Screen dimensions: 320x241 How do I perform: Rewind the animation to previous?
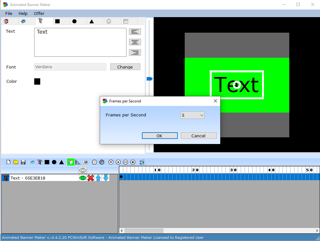click(111, 162)
